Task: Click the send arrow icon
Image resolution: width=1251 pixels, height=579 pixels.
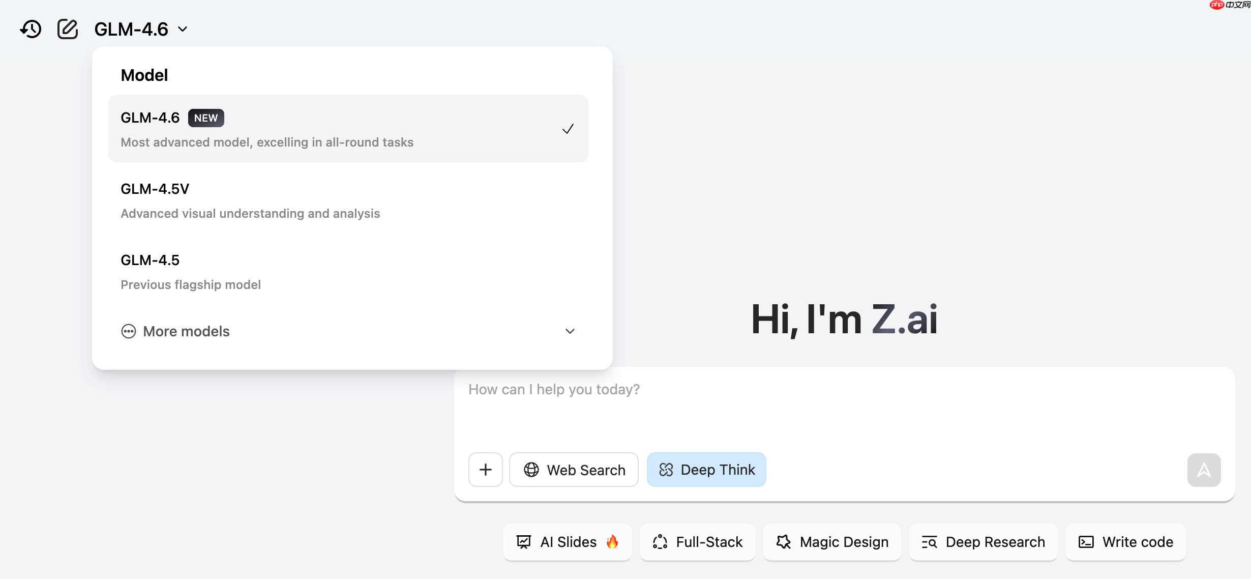Action: point(1203,470)
